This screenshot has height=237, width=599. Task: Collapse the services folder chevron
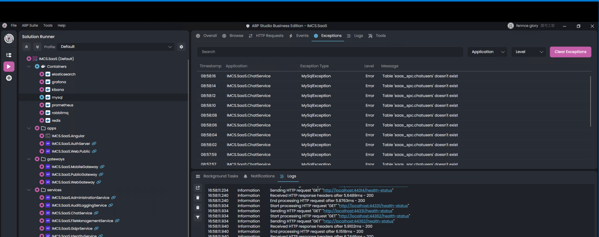point(29,190)
